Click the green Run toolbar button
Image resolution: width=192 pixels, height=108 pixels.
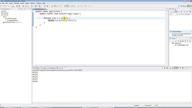(x=36, y=6)
